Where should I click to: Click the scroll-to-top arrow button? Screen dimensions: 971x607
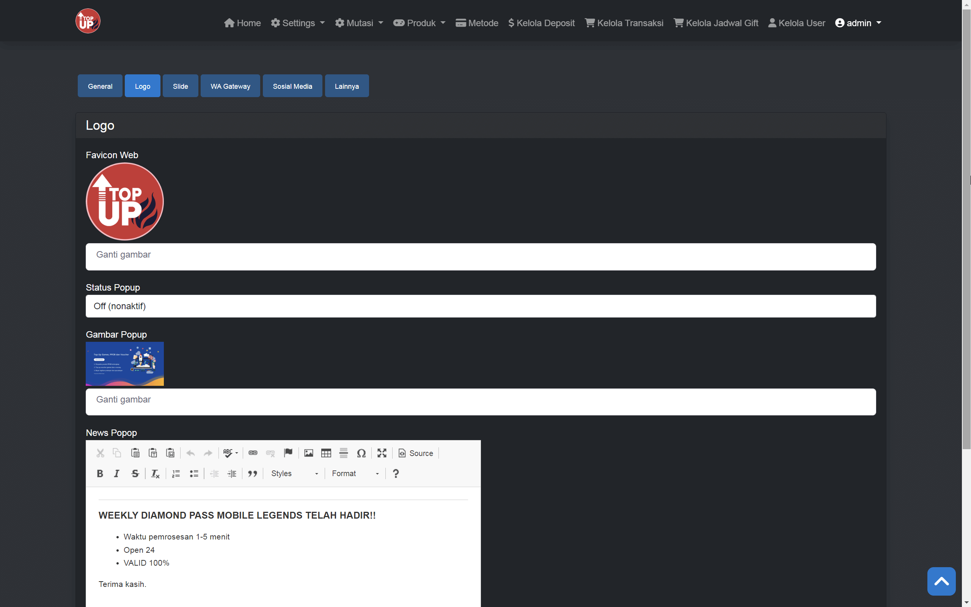click(941, 581)
